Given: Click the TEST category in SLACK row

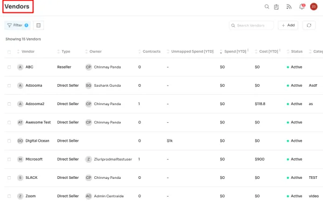Looking at the screenshot, I should click(313, 177).
